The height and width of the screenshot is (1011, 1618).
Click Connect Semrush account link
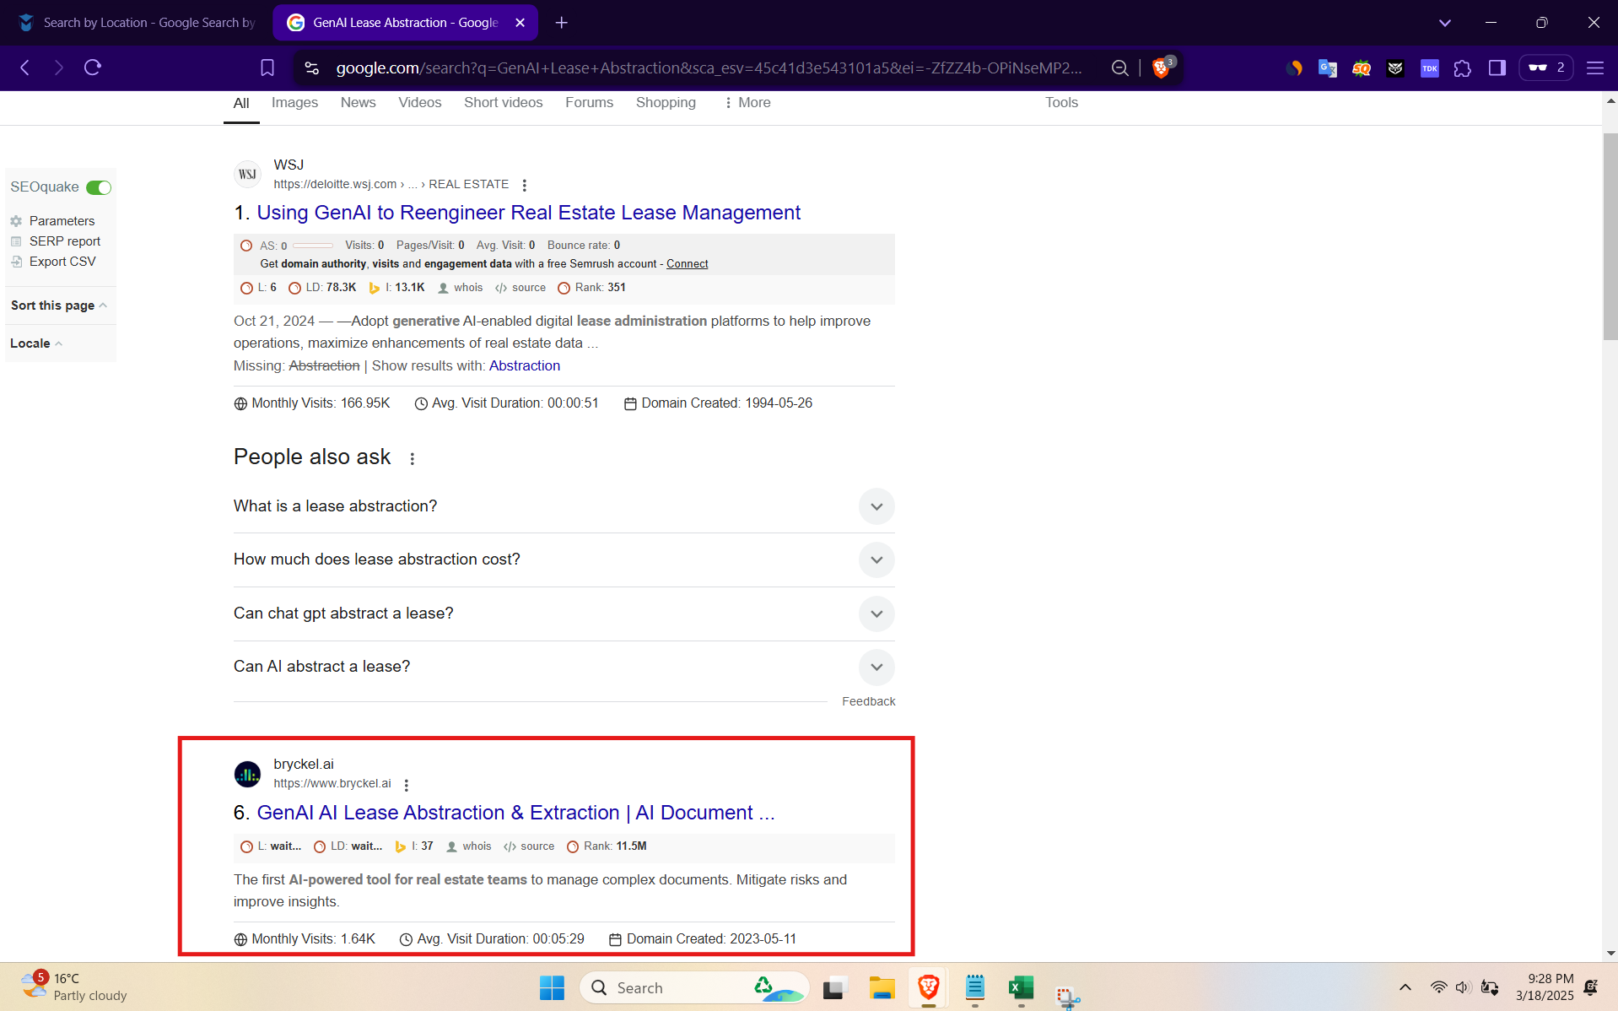click(x=687, y=264)
